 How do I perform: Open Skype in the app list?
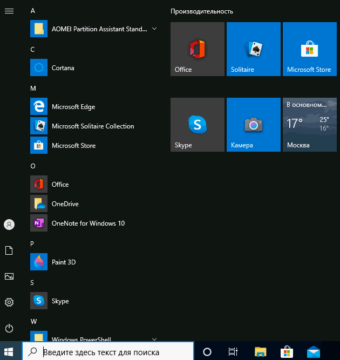tap(94, 301)
